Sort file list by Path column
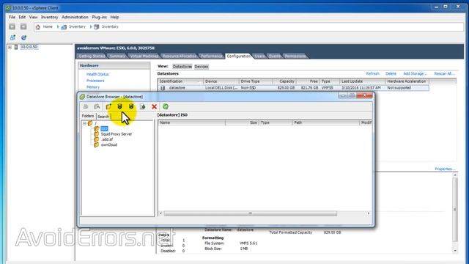This screenshot has height=264, width=469. pyautogui.click(x=326, y=122)
